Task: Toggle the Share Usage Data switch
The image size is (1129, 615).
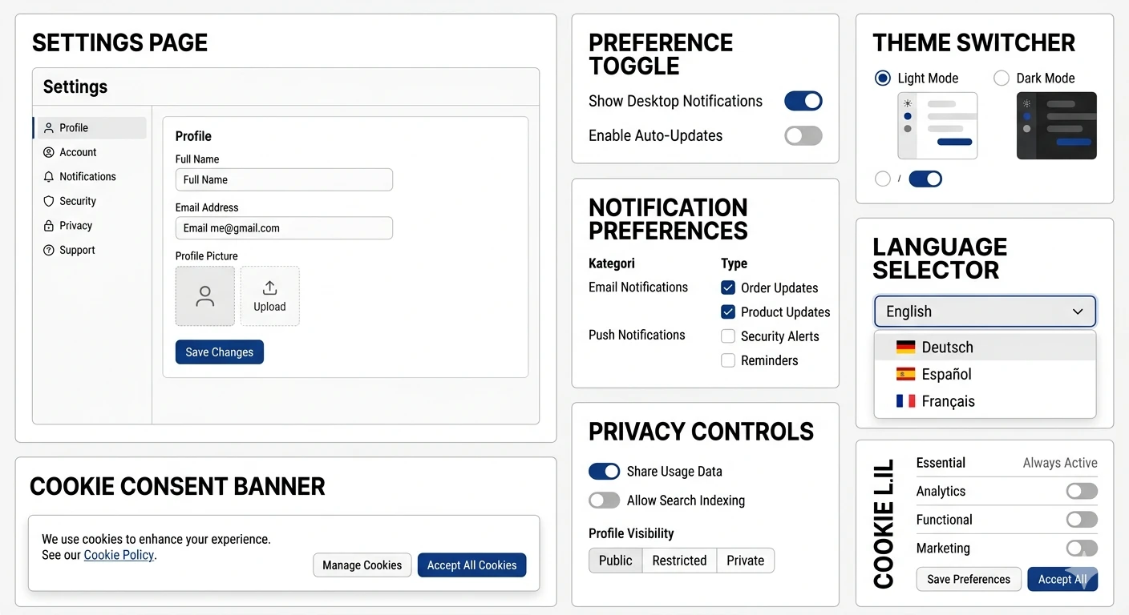Action: 605,471
